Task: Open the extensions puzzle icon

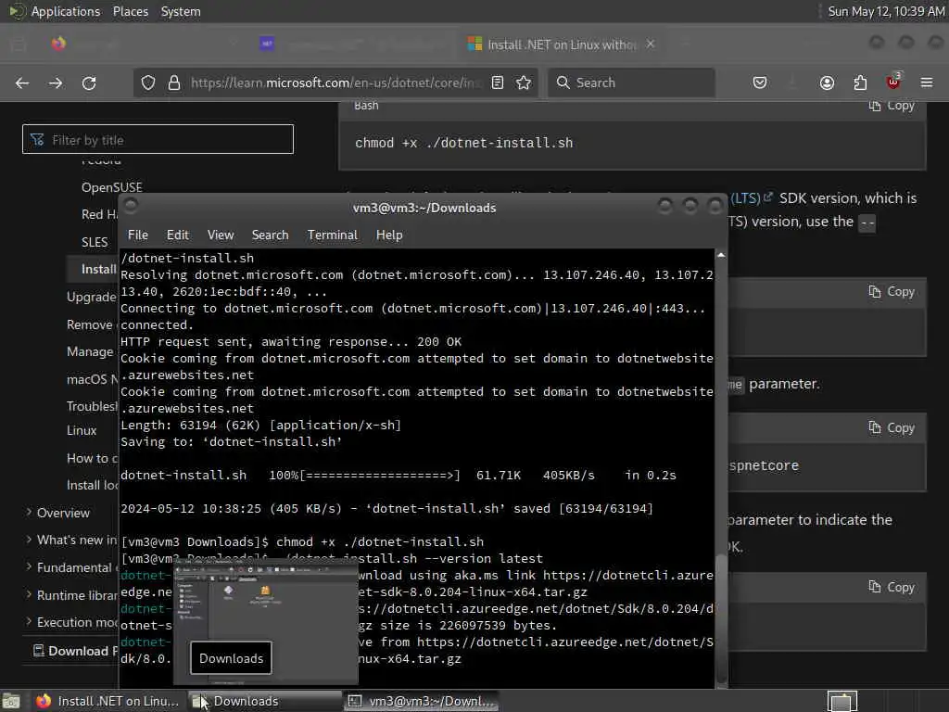Action: pos(860,83)
